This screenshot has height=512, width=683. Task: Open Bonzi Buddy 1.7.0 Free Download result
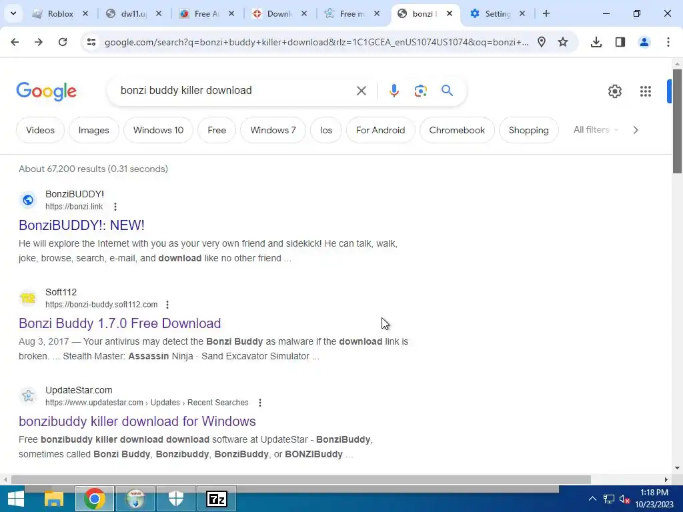pos(120,323)
